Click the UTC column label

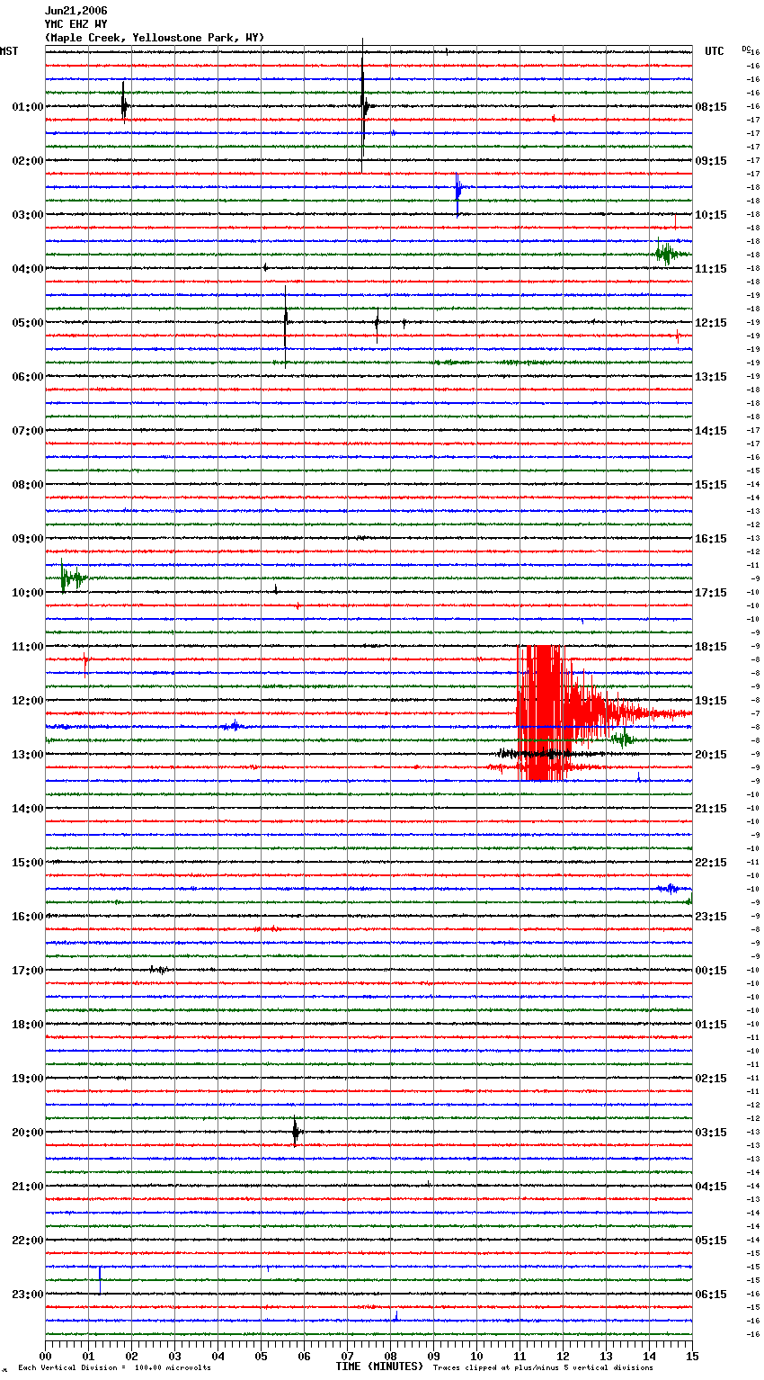click(x=714, y=51)
